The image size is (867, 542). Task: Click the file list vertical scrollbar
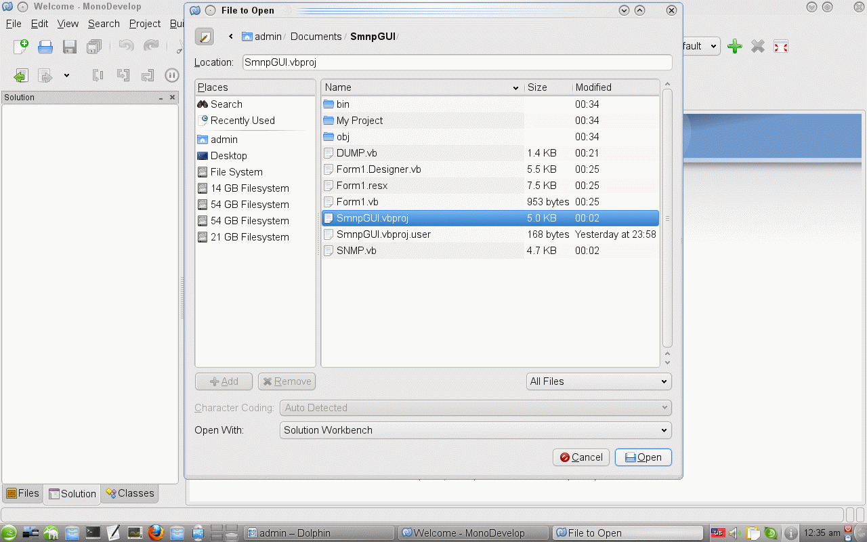tap(667, 218)
